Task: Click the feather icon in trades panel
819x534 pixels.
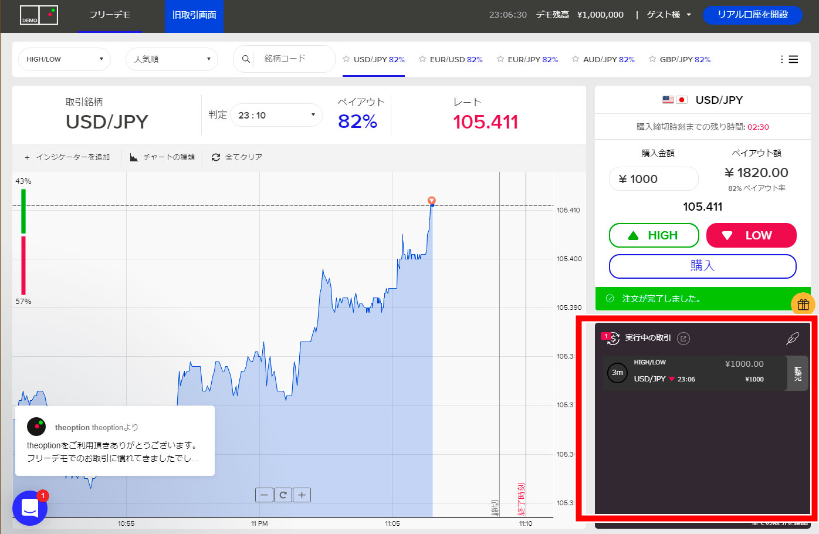Action: [793, 339]
